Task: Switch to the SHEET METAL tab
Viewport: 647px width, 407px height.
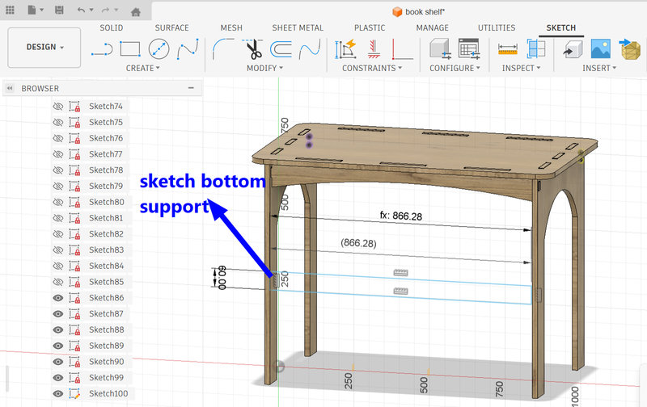Action: click(298, 27)
